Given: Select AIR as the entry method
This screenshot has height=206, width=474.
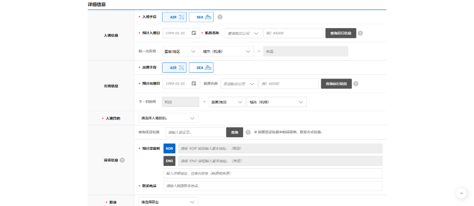Looking at the screenshot, I should [x=174, y=17].
